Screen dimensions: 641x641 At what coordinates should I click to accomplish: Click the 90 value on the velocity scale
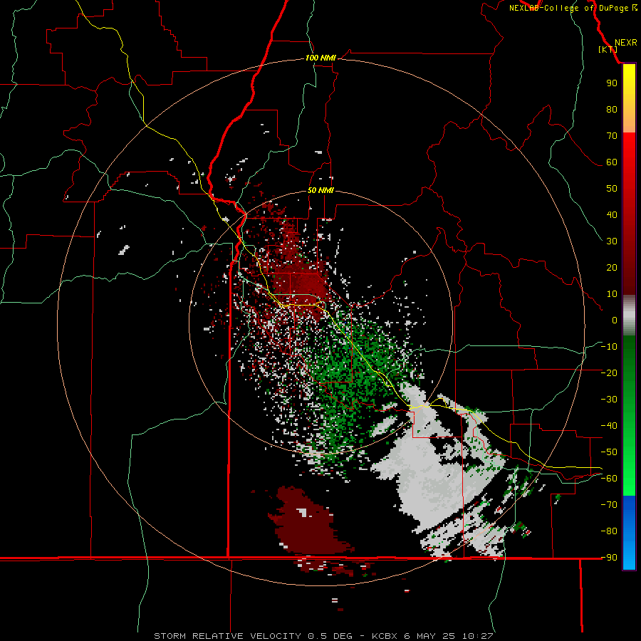[x=612, y=83]
